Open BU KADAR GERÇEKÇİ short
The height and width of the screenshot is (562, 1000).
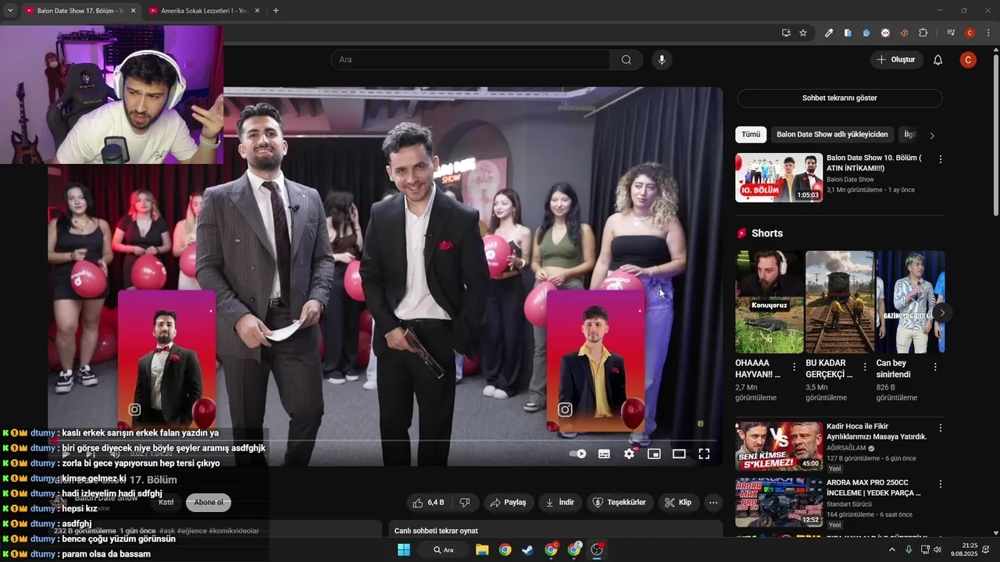click(x=839, y=302)
